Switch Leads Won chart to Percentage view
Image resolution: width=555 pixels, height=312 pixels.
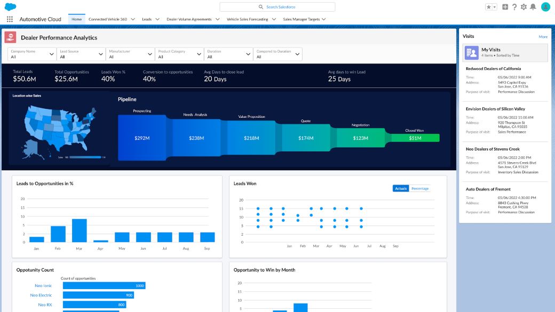[x=419, y=188]
